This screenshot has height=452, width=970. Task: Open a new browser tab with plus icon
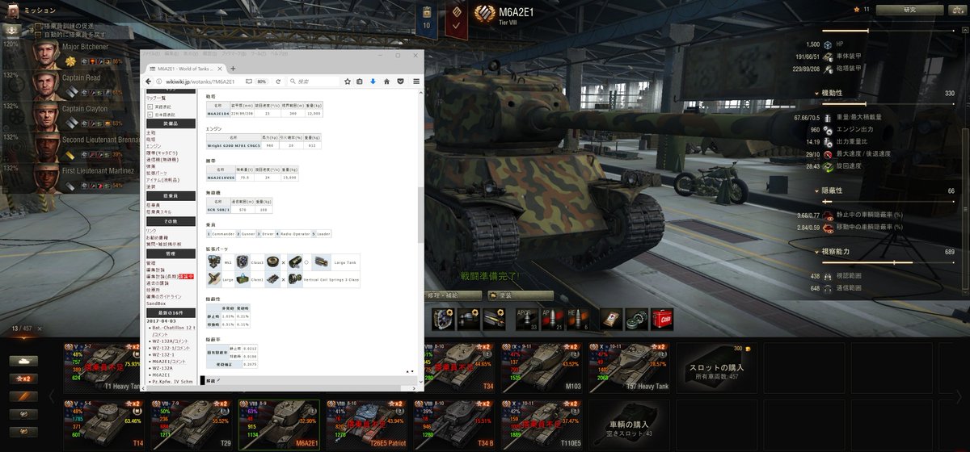click(233, 68)
